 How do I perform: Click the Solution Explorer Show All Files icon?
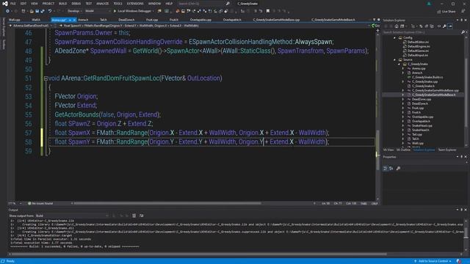[432, 26]
